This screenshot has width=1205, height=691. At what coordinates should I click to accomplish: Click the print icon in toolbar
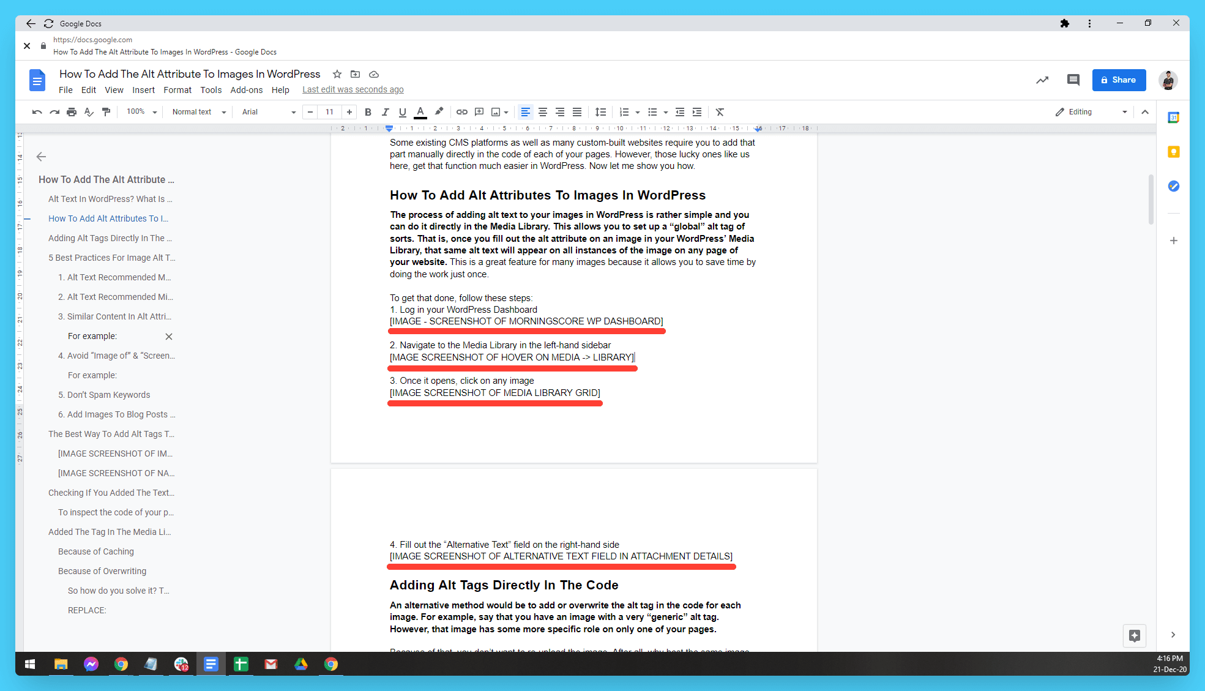tap(71, 112)
